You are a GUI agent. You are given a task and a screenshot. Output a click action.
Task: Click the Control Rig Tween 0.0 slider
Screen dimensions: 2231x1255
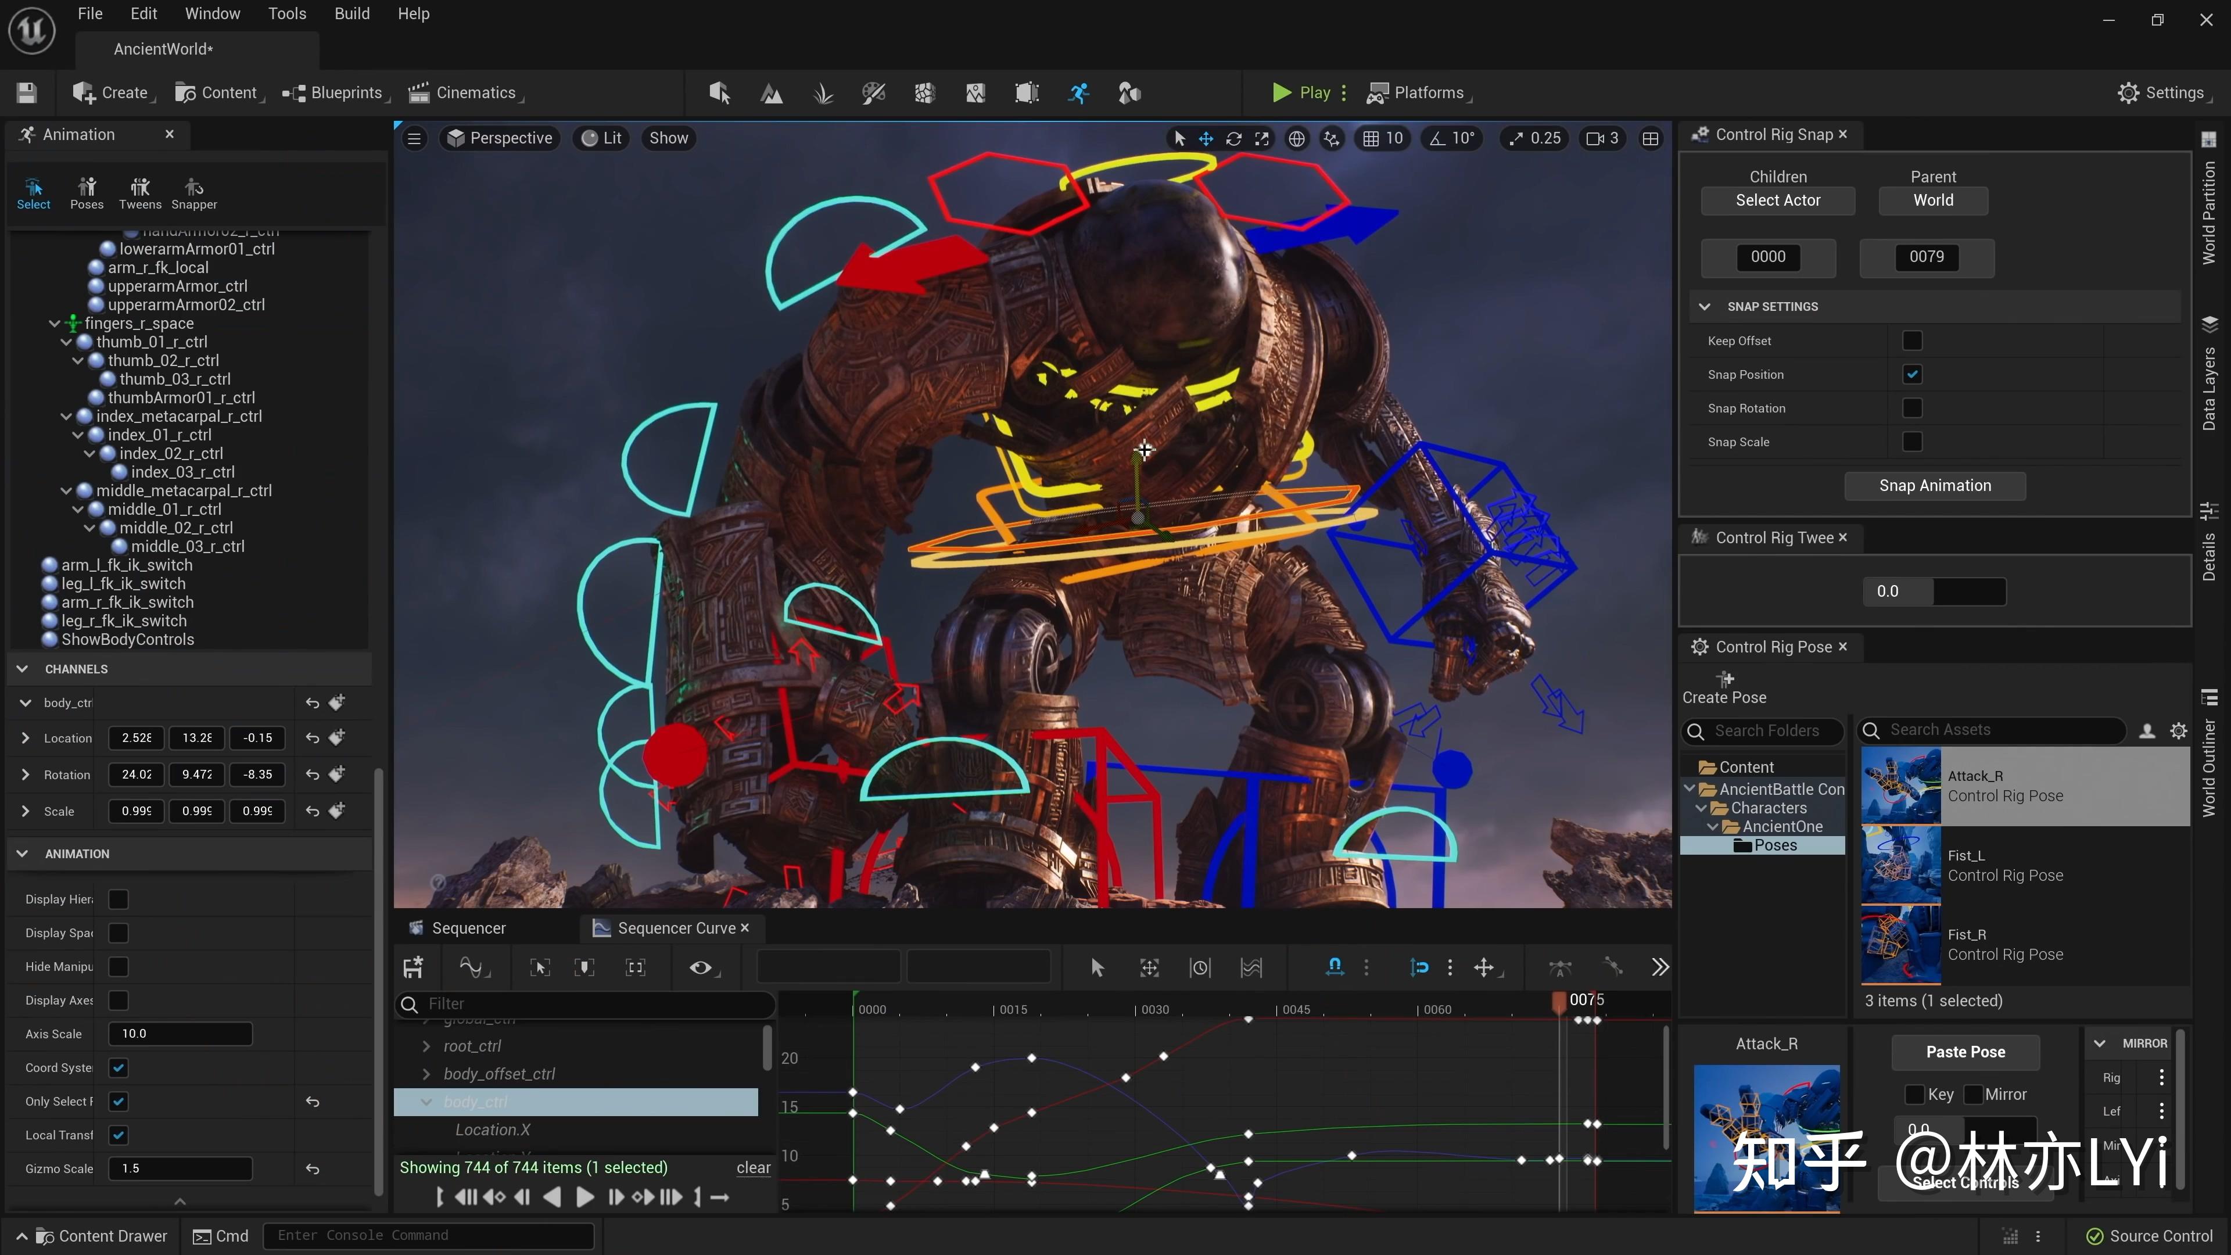(x=1934, y=591)
